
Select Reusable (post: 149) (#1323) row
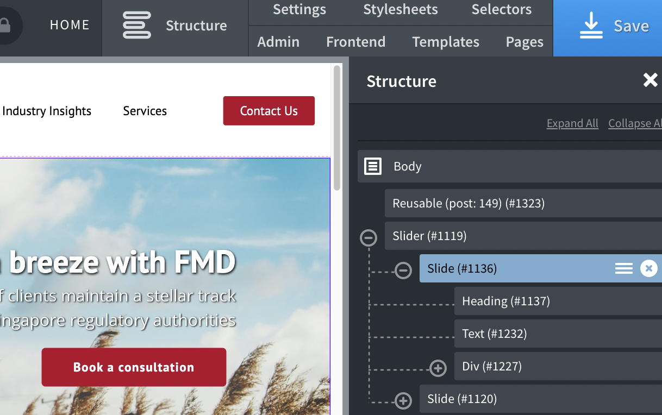click(x=523, y=203)
